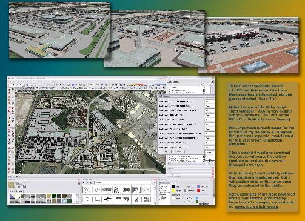Click OK in the Xref Manager dialog

coord(166,151)
